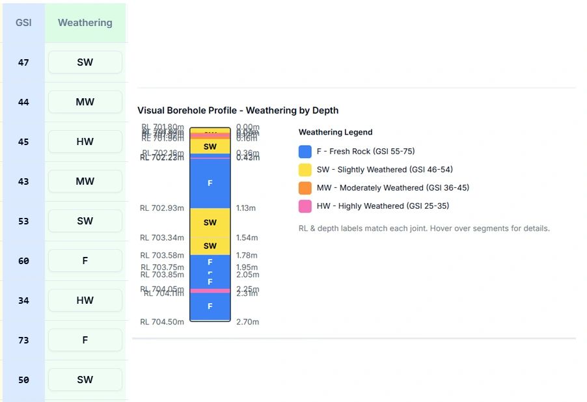Open the MW weathering selector beside GSI 44

[x=85, y=102]
